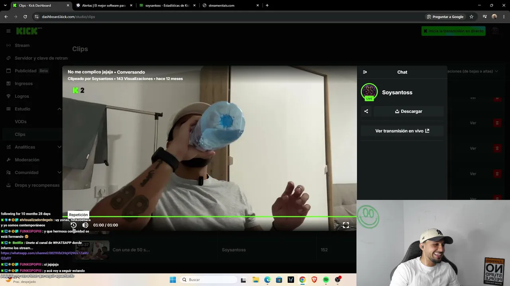
Task: Open the Chrome three-dot menu
Action: coord(504,17)
